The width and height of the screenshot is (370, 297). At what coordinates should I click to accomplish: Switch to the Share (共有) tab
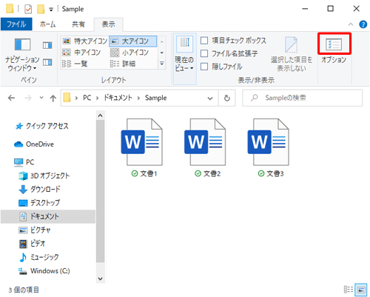[78, 24]
